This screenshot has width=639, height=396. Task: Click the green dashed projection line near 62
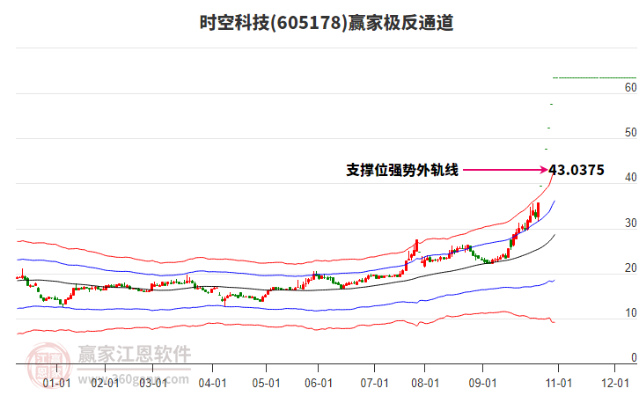594,77
